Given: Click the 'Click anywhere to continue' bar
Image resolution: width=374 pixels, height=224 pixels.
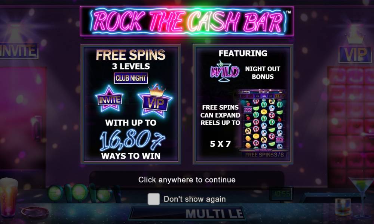Looking at the screenshot, I should [187, 180].
